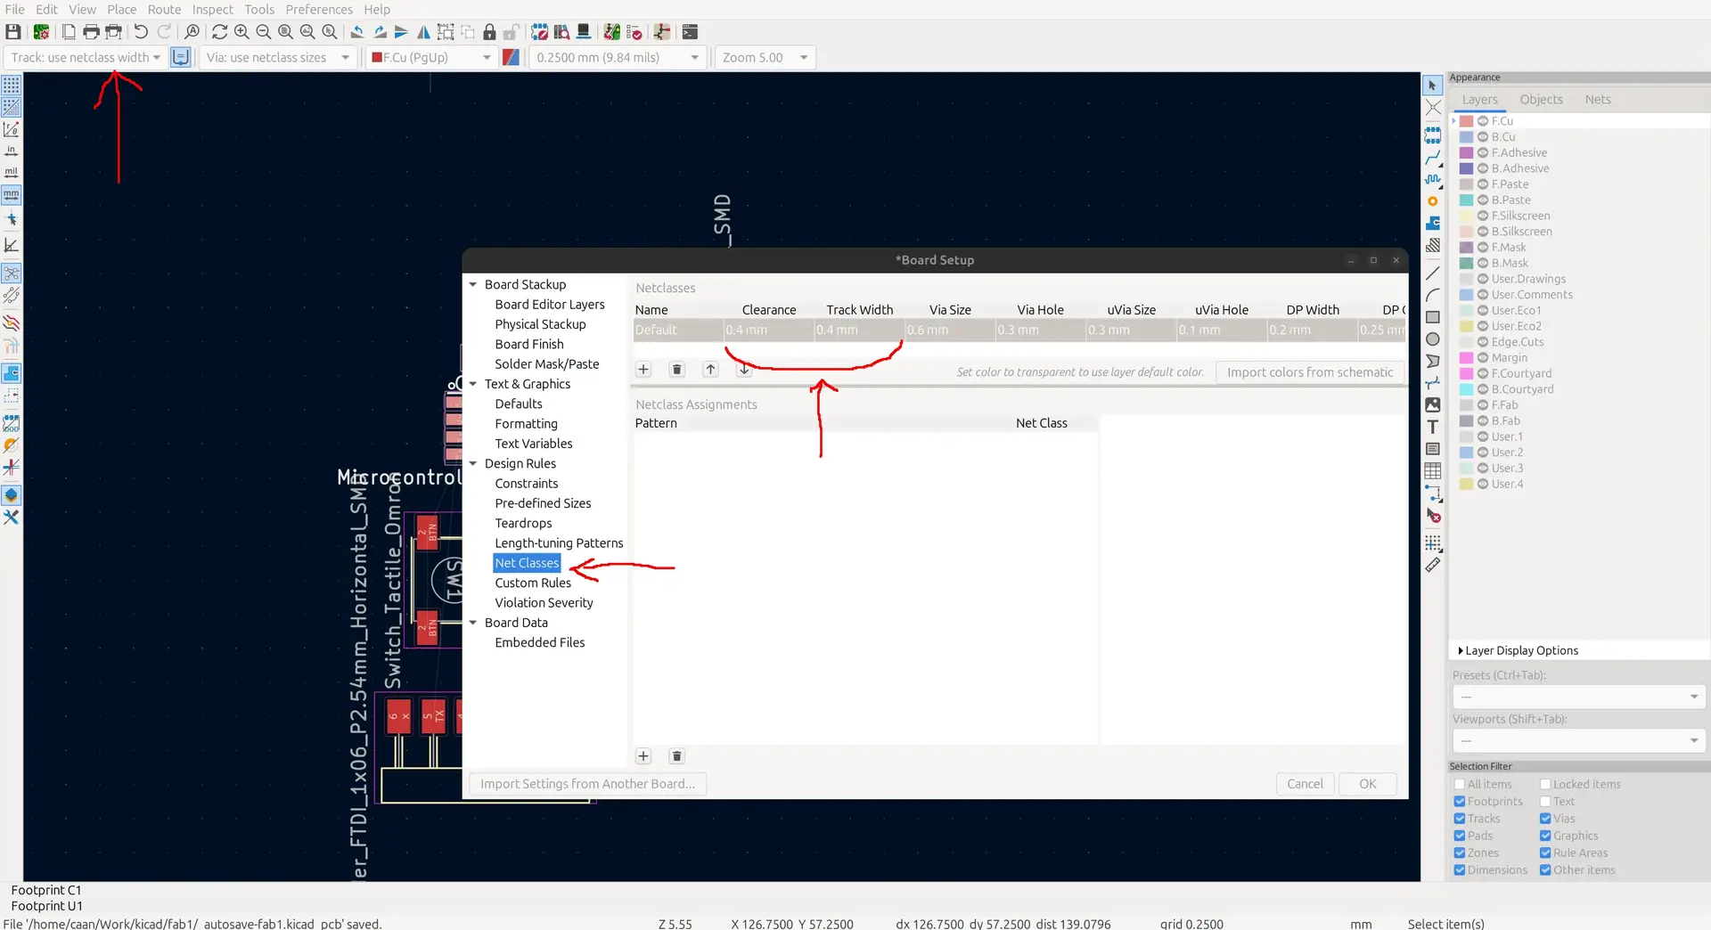Click OK in Board Setup
Image resolution: width=1711 pixels, height=930 pixels.
(1367, 784)
